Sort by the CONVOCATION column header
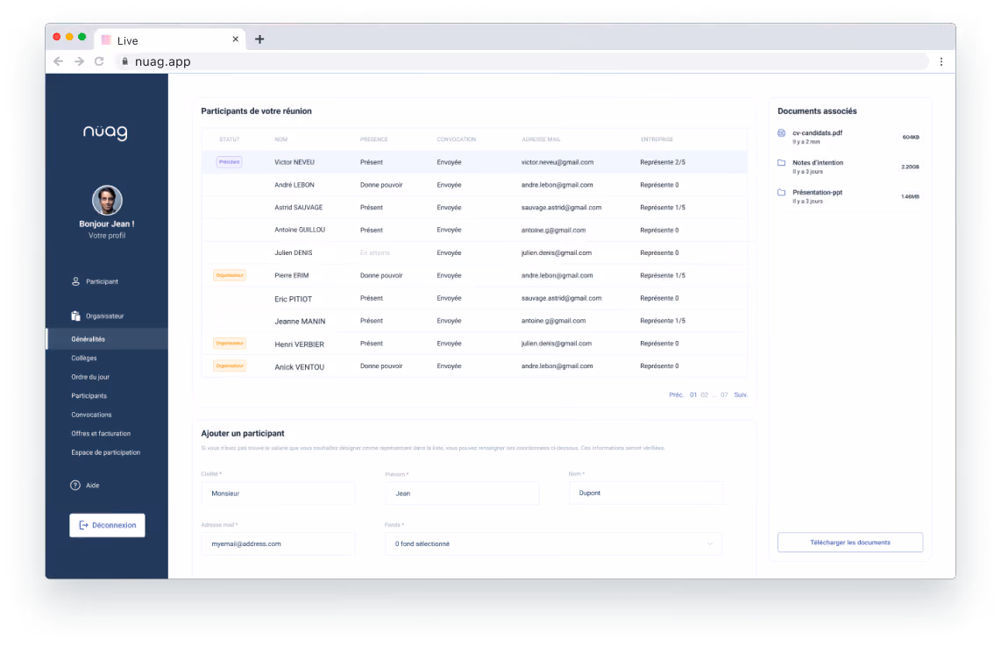This screenshot has height=646, width=1001. [x=456, y=139]
